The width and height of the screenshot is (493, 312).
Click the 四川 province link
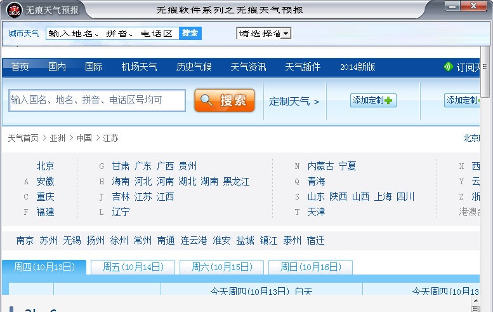pos(405,197)
